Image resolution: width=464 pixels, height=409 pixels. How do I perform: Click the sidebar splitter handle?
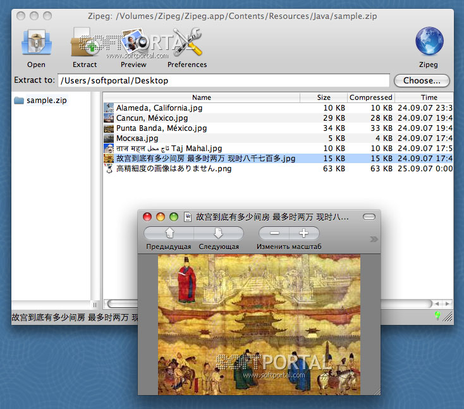point(95,305)
